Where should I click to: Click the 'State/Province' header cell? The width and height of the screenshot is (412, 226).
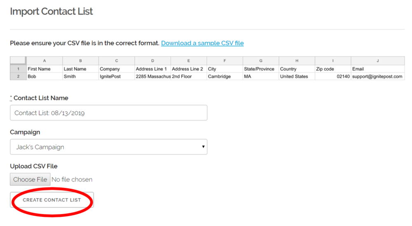point(261,69)
